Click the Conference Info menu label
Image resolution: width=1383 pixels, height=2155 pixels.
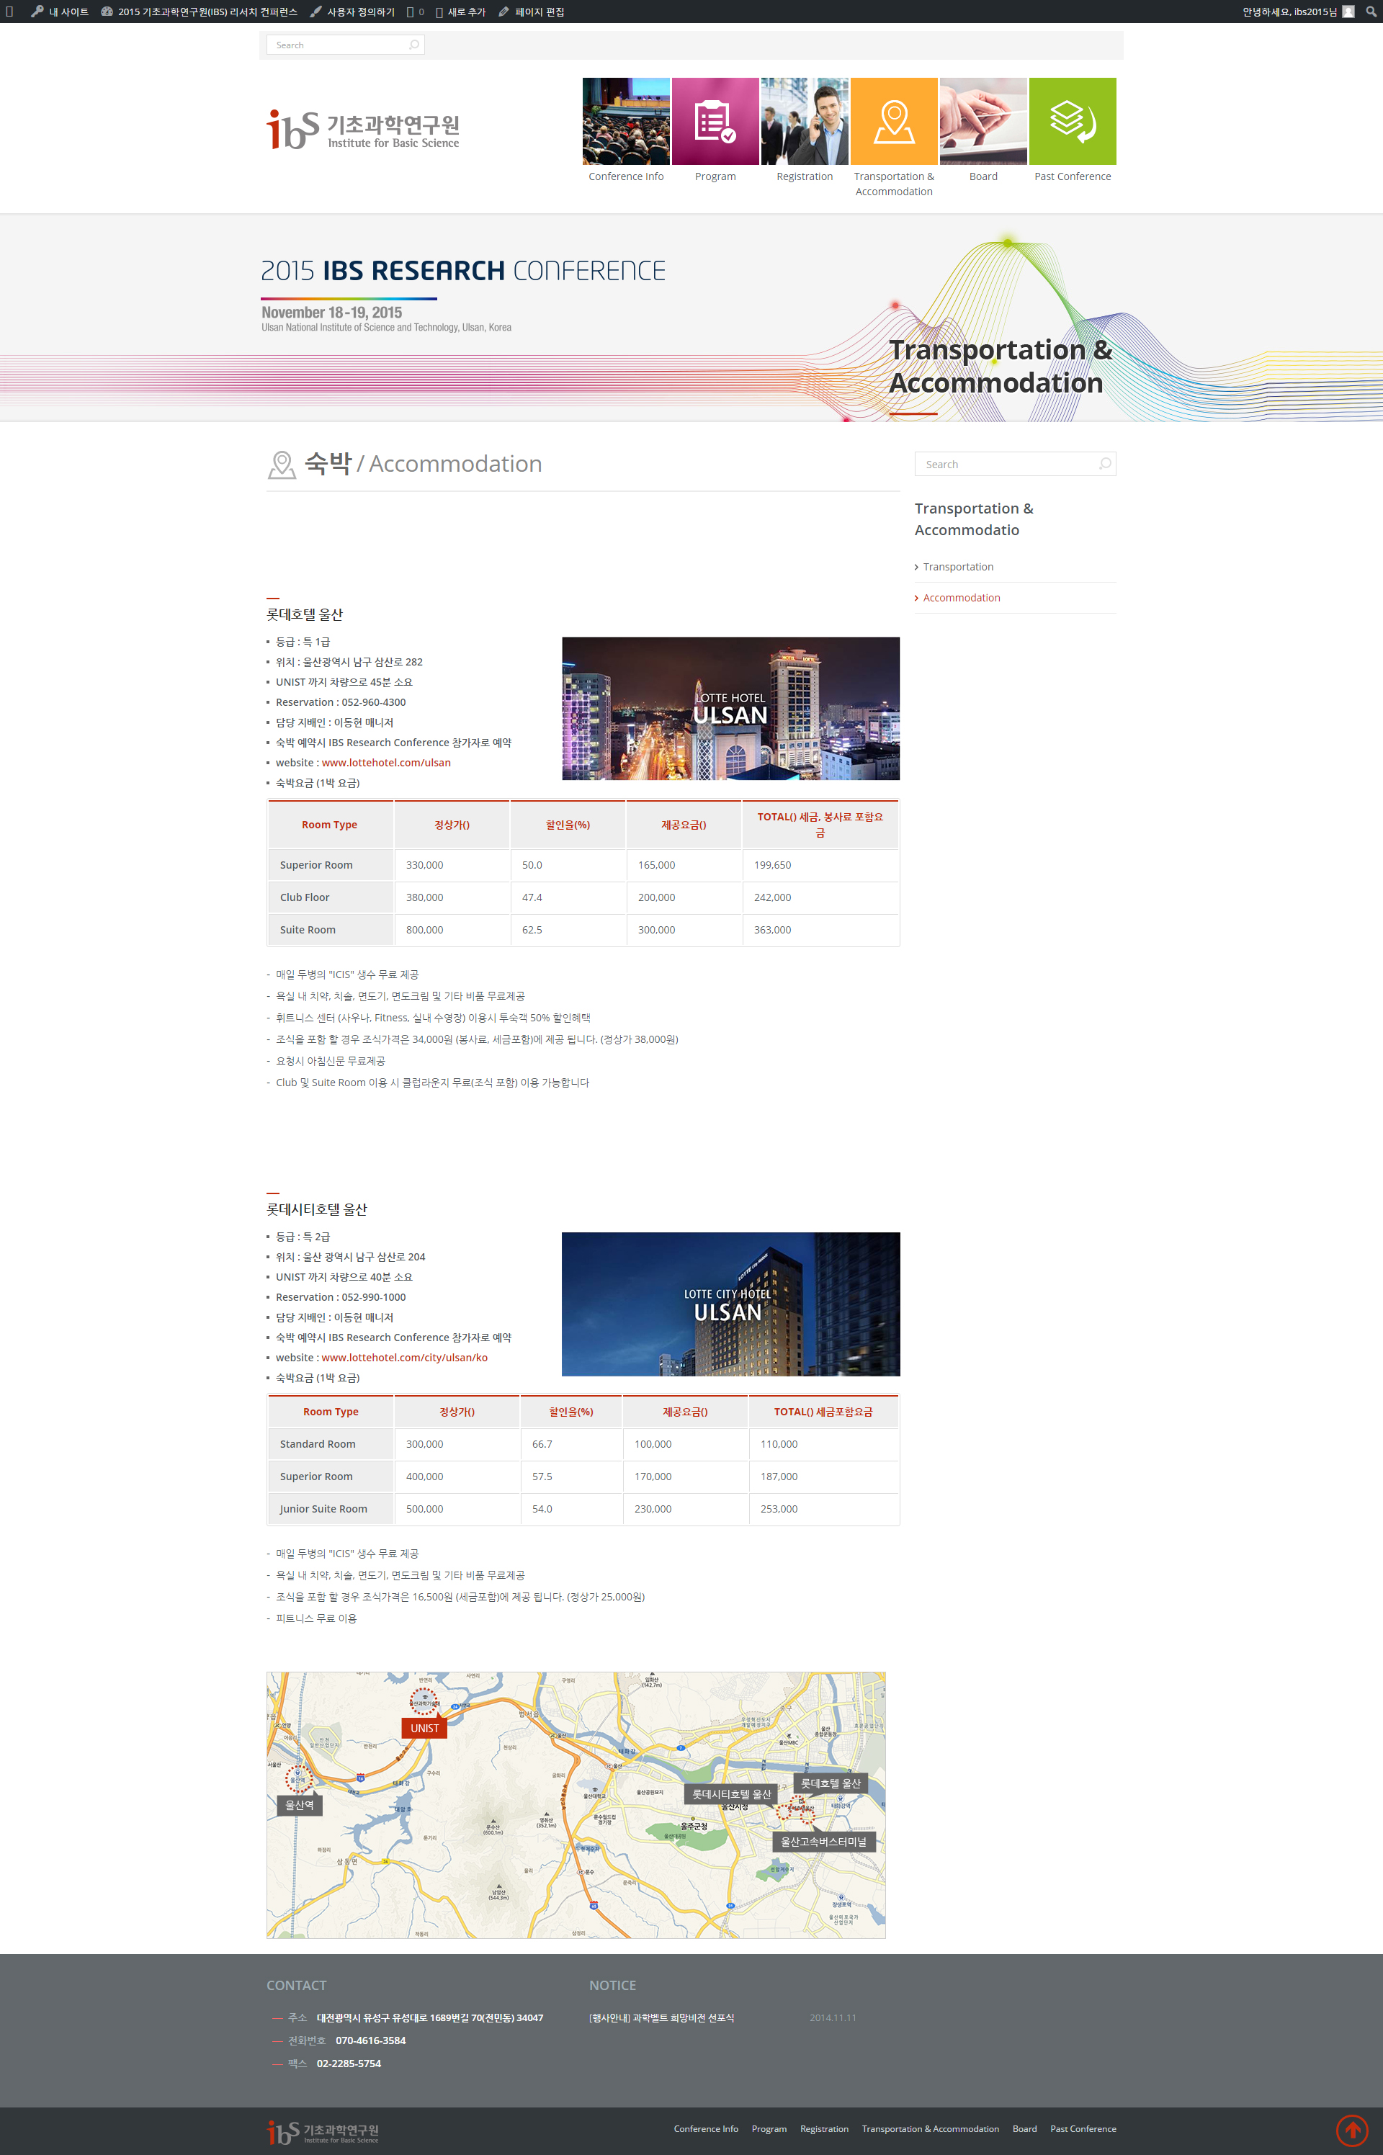pos(626,177)
